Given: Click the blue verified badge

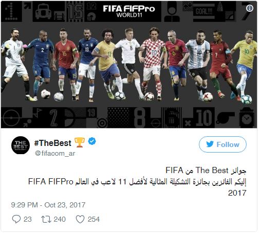Looking at the screenshot, I should point(92,141).
